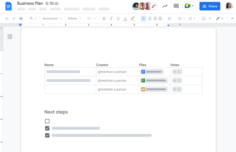Click the Files column header
Viewport: 236px width, 152px height.
pos(143,65)
